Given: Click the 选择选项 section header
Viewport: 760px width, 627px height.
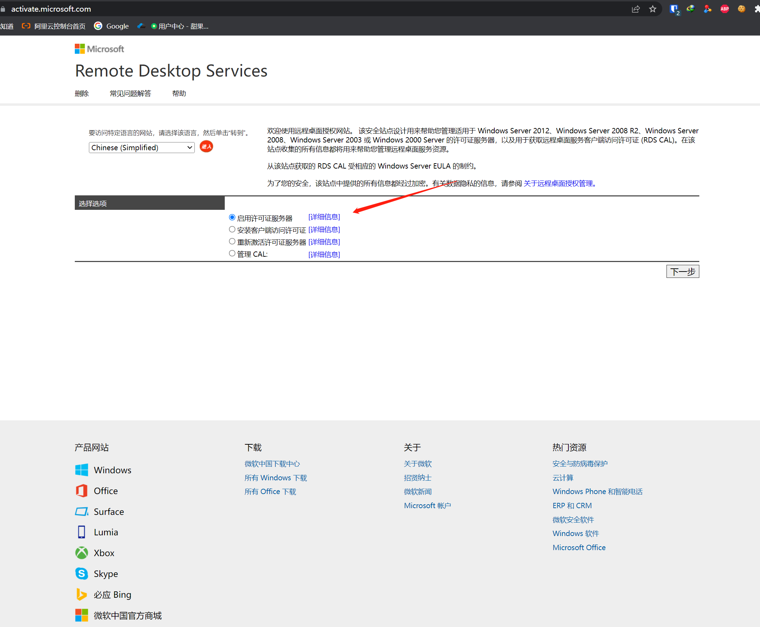Looking at the screenshot, I should coord(150,203).
